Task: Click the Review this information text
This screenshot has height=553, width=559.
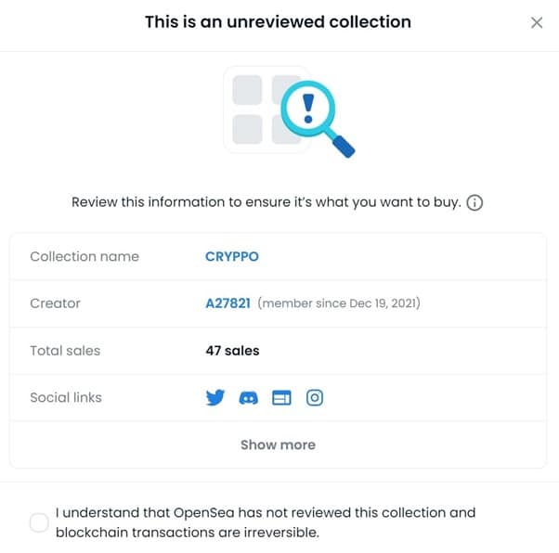Action: pyautogui.click(x=266, y=202)
